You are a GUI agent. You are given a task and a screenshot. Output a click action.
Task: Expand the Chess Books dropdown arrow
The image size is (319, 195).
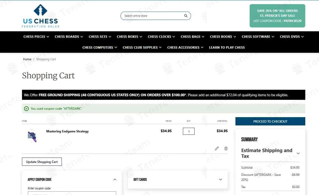tap(235, 37)
